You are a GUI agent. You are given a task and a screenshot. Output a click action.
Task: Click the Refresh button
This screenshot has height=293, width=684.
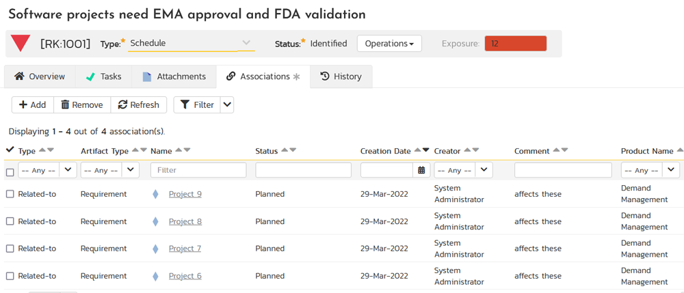(138, 104)
